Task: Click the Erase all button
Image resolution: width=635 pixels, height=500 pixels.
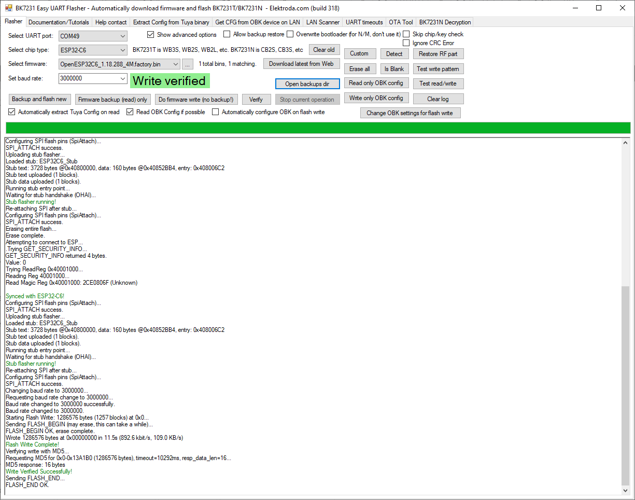Action: pyautogui.click(x=359, y=69)
